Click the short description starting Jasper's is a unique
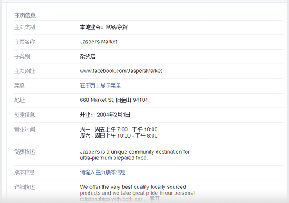 (135, 155)
